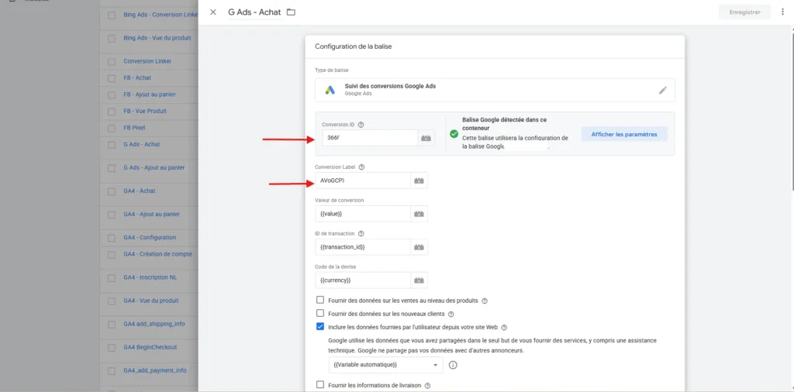This screenshot has height=392, width=794.
Task: Uncheck Inclure les données fournies par l'utilisateur
Action: click(320, 327)
